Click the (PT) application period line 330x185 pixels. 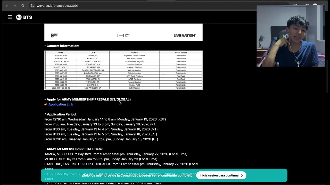pyautogui.click(x=100, y=124)
